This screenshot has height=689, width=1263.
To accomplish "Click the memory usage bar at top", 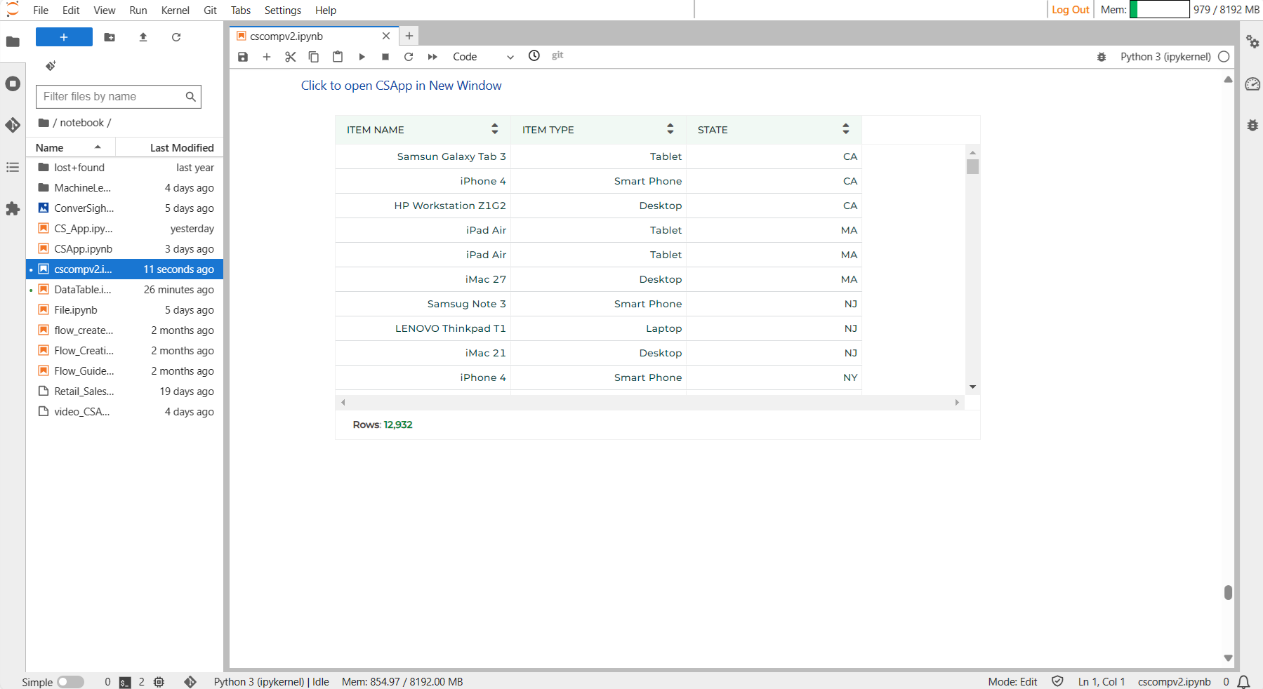I will pos(1159,10).
